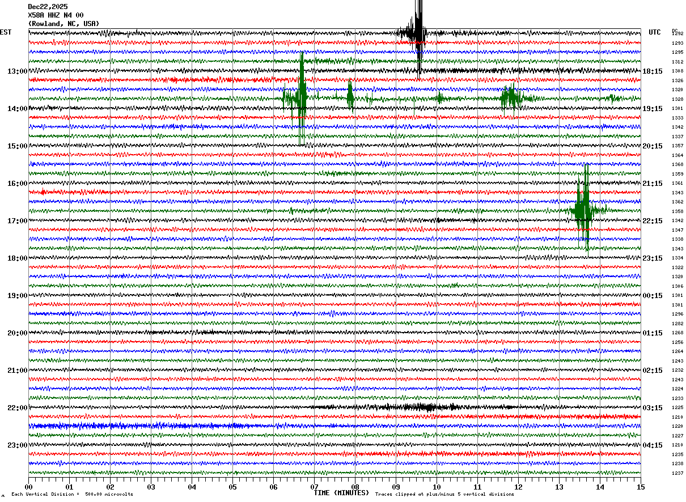This screenshot has width=686, height=502.
Task: Click the X58A HHZ N4 00 station label
Action: point(56,15)
